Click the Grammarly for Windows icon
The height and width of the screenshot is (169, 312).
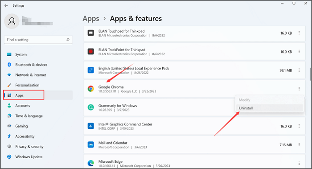91,107
